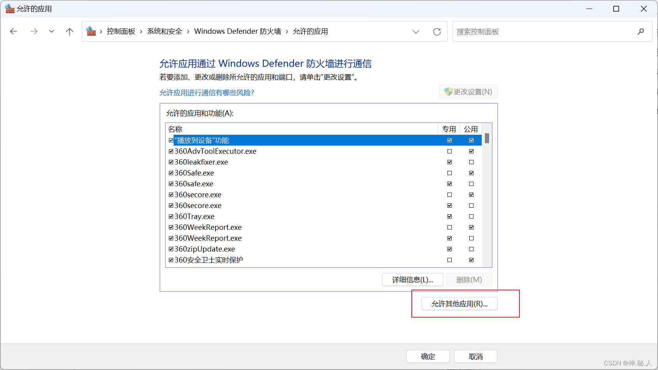Screen dimensions: 658x370
Task: Click the forward navigation arrow
Action: pyautogui.click(x=34, y=31)
